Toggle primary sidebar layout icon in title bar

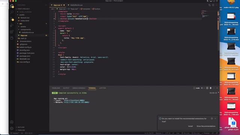[208, 1]
